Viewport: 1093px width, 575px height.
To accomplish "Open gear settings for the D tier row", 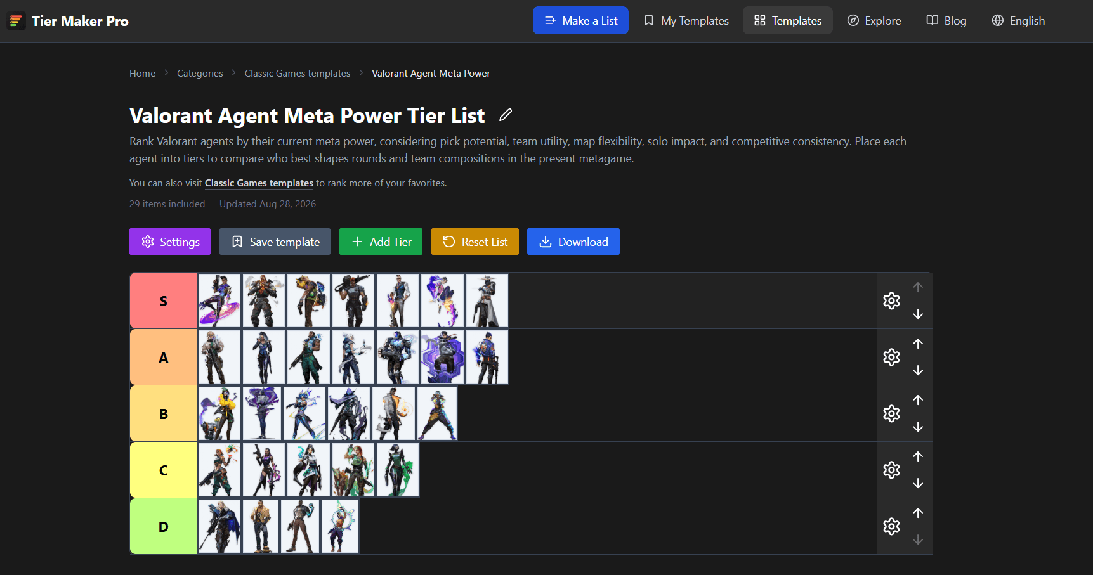I will click(x=891, y=526).
